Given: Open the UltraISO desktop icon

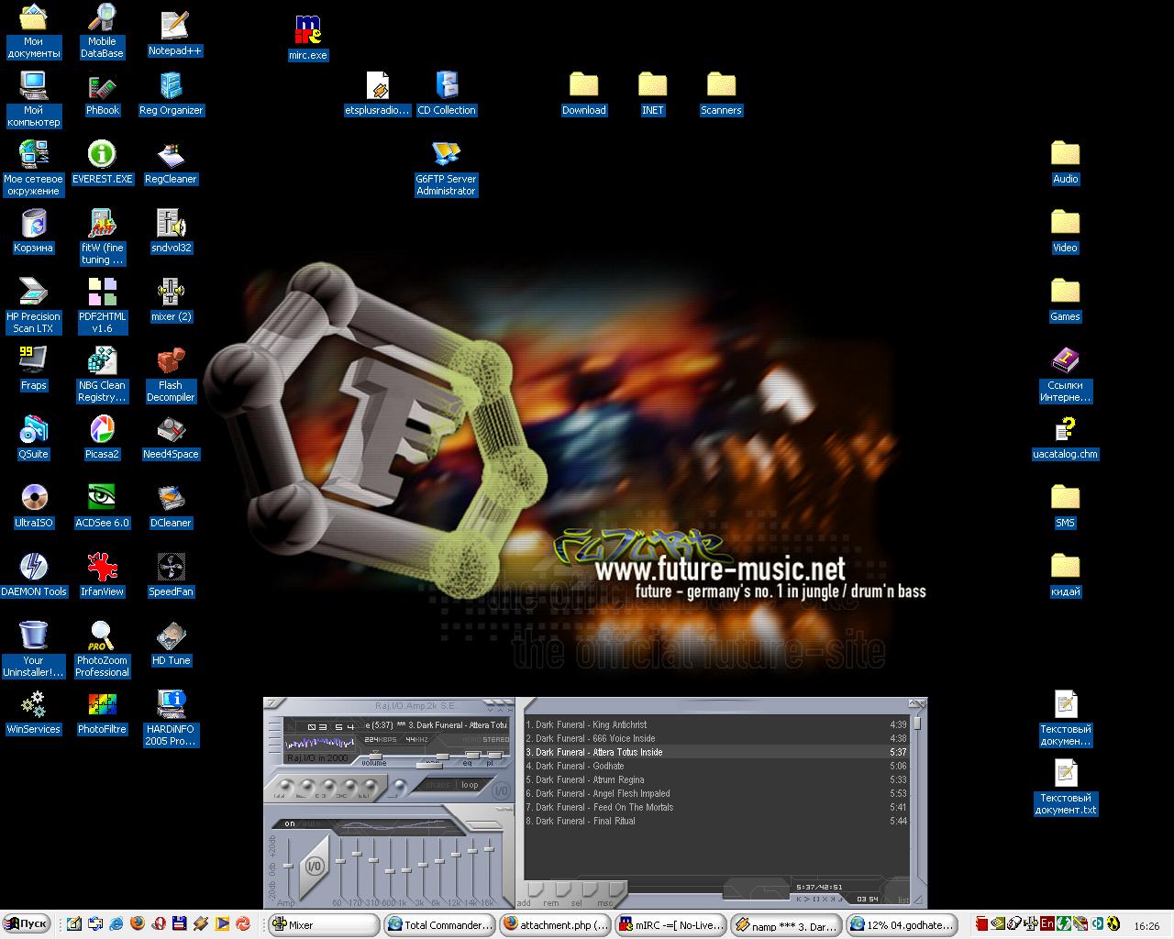Looking at the screenshot, I should click(x=34, y=498).
